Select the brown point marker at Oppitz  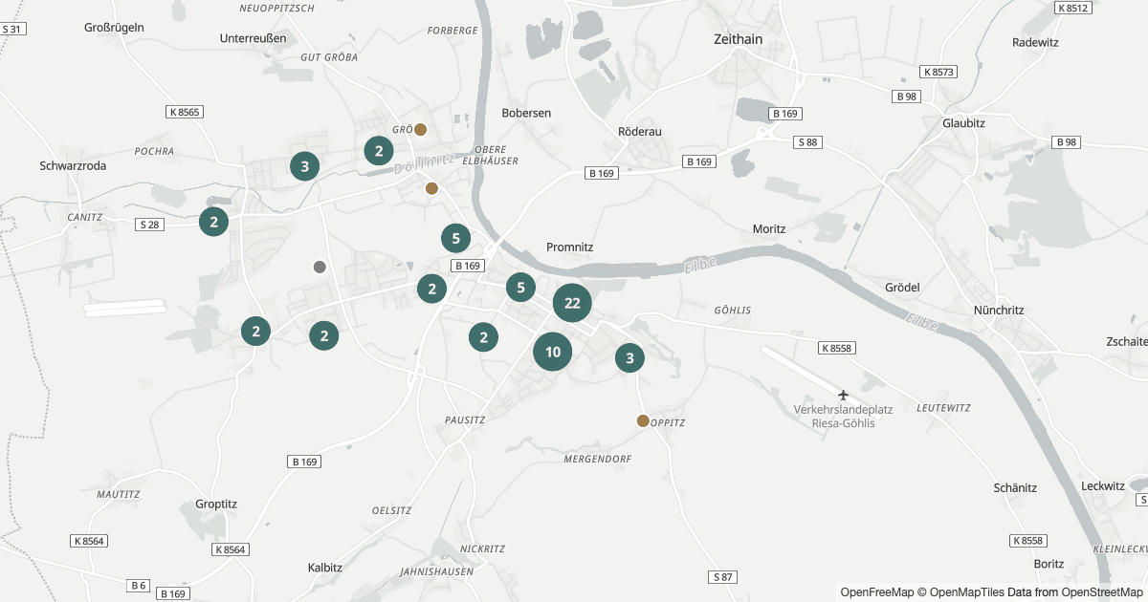[x=643, y=420]
